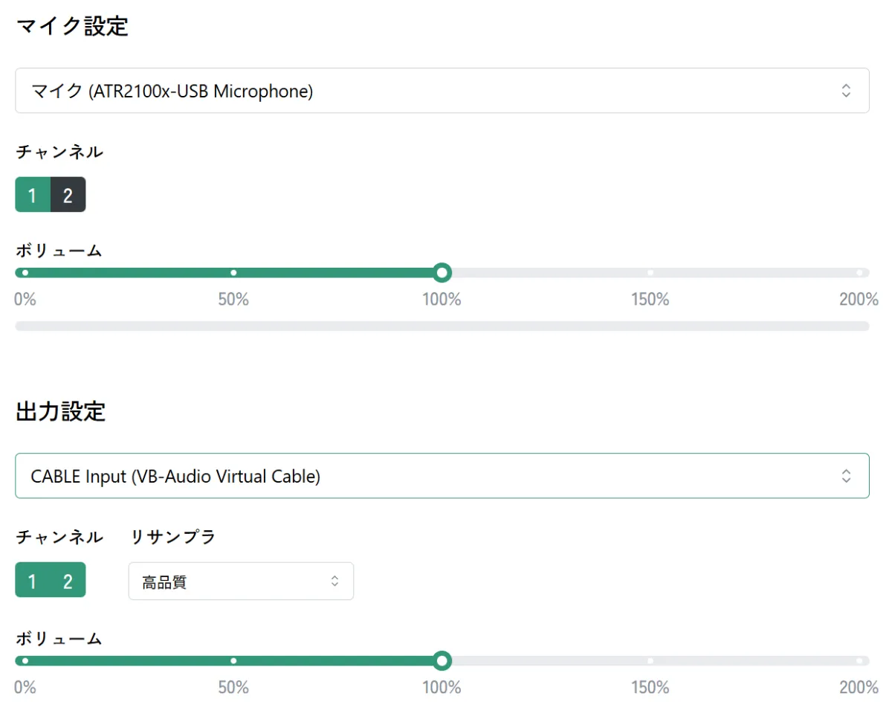Set microphone volume to the 50% mark
892x702 pixels.
pos(233,273)
